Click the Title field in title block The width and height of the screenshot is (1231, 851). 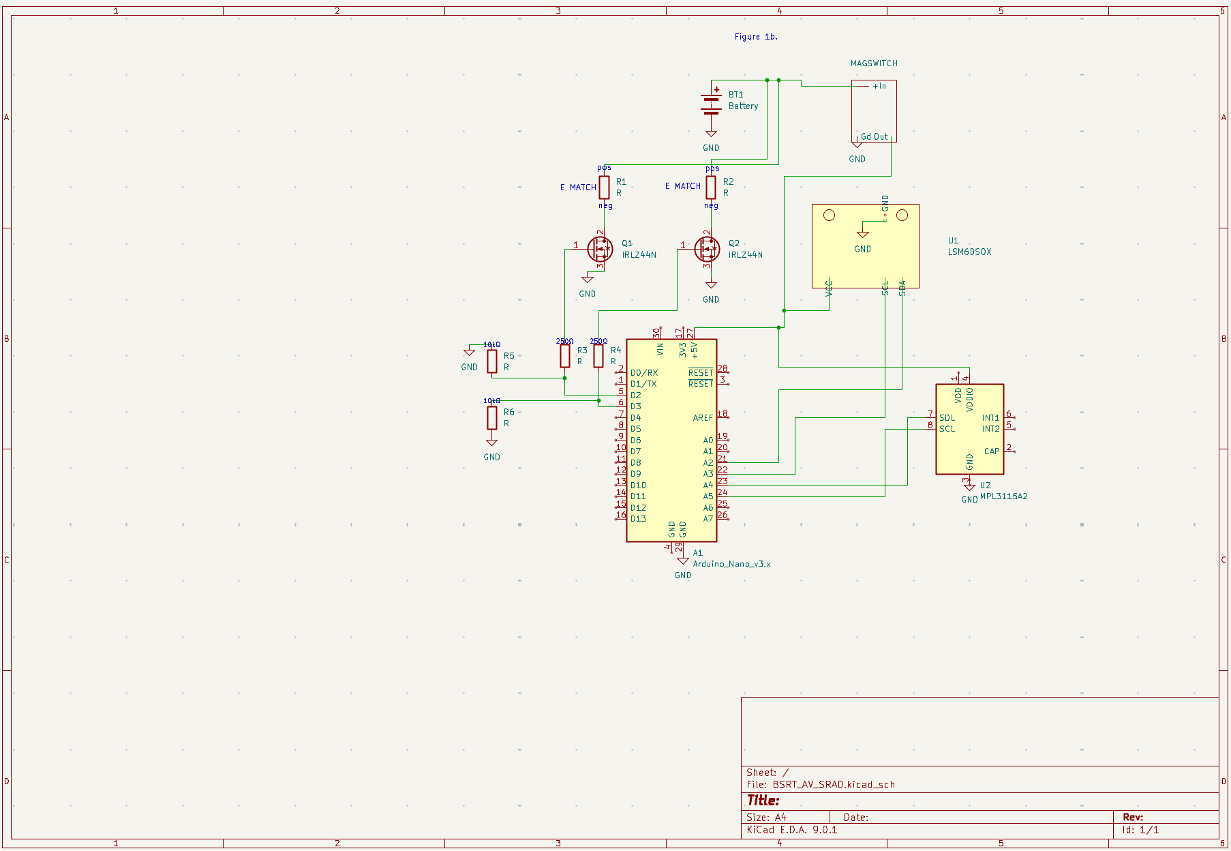pos(763,801)
